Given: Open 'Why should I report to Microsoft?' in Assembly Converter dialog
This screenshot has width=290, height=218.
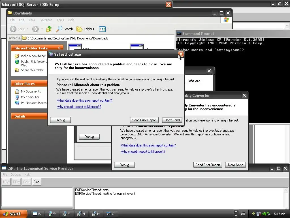Looking at the screenshot, I should (x=143, y=152).
